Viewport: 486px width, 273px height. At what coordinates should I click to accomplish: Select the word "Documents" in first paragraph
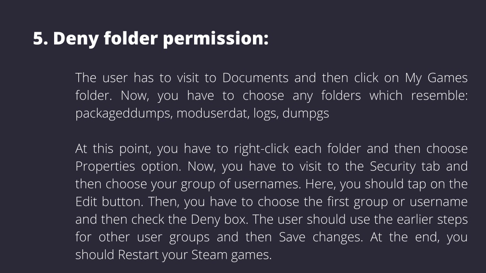[255, 78]
